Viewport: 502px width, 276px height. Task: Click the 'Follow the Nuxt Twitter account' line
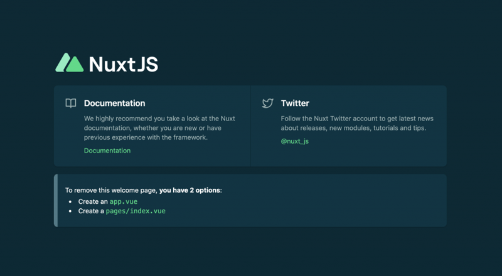click(357, 119)
